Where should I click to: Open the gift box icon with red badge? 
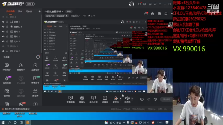146,14
